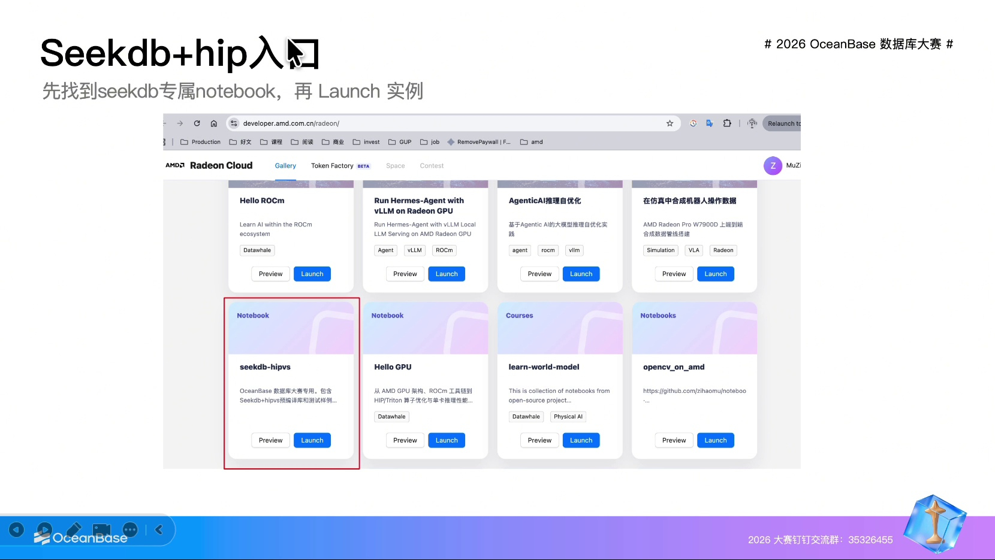Open the browser extensions puzzle icon
Viewport: 995px width, 560px height.
tap(727, 123)
